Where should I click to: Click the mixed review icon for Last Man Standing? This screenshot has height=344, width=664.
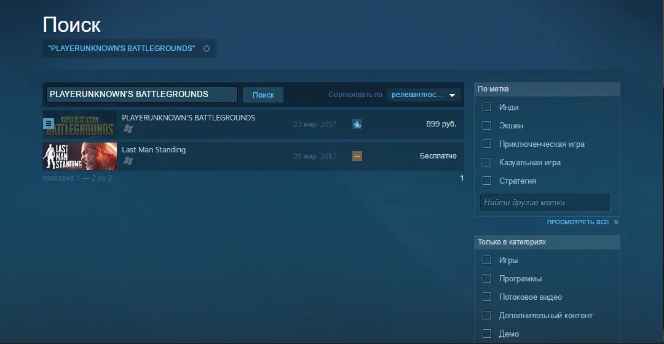coord(357,156)
